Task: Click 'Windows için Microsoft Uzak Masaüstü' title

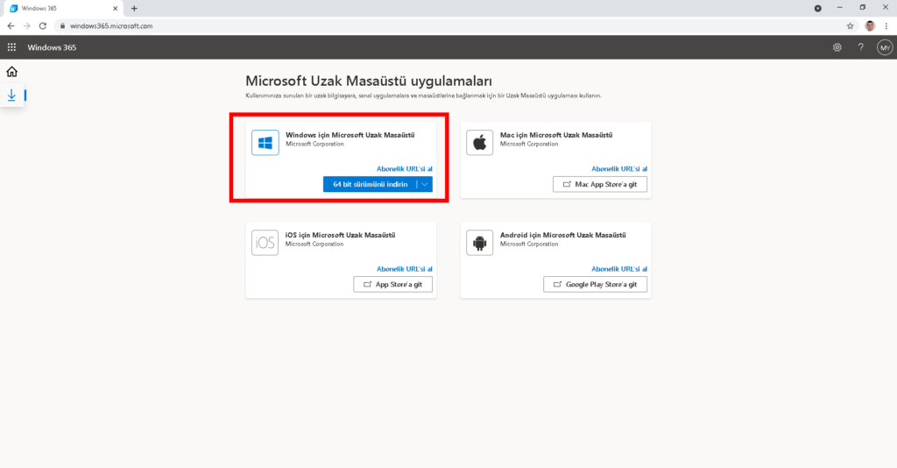Action: [x=350, y=135]
